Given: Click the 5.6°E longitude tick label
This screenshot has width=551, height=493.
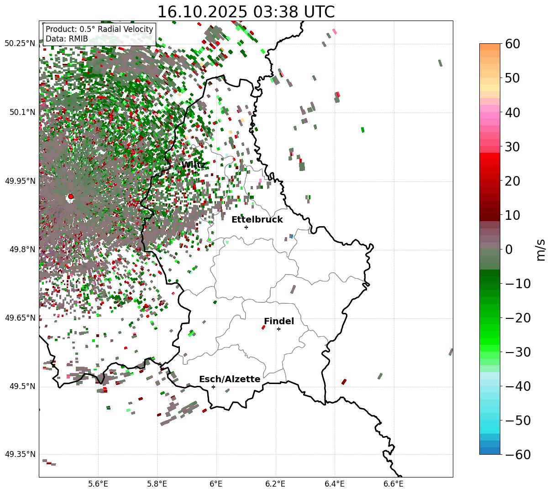Looking at the screenshot, I should tap(98, 484).
